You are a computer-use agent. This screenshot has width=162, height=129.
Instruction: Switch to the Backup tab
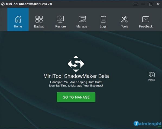[39, 22]
